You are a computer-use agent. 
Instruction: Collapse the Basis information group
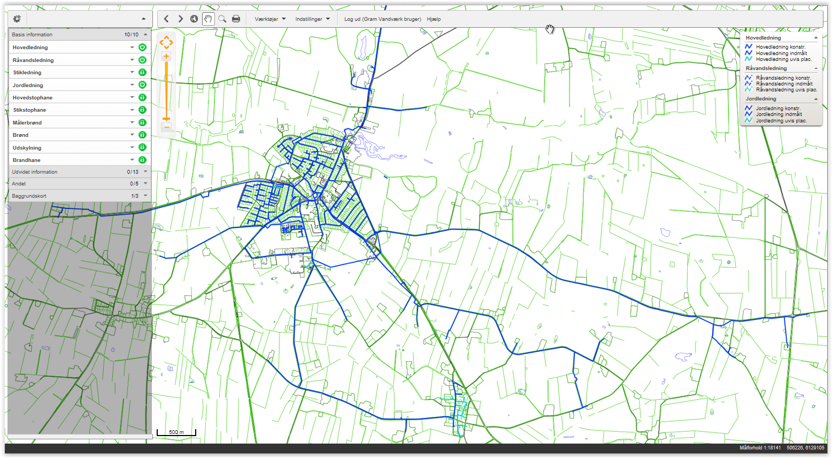pos(145,34)
